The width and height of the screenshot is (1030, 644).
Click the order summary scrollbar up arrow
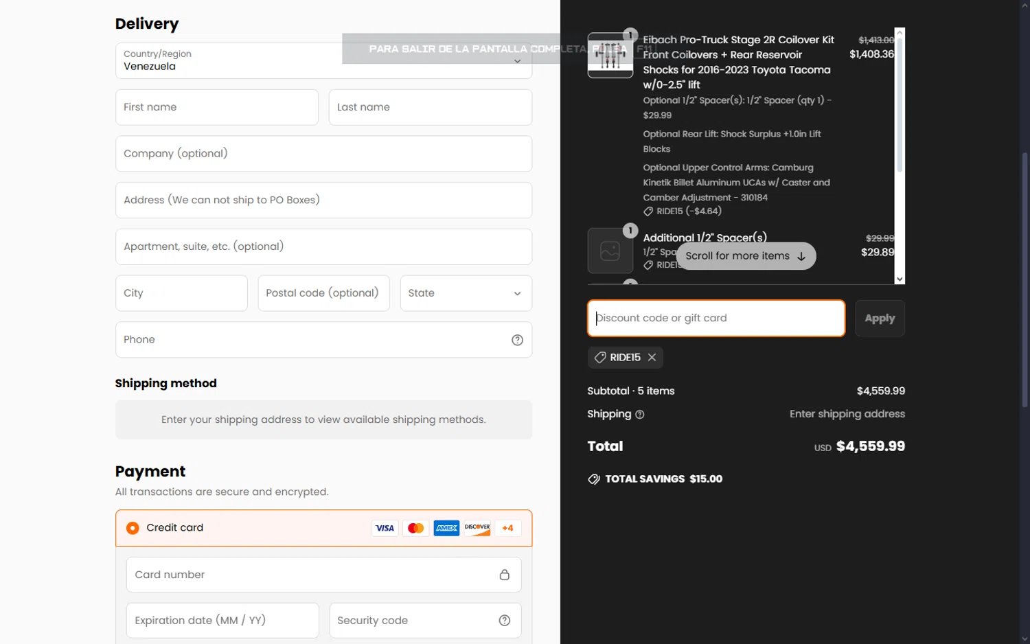pos(900,32)
